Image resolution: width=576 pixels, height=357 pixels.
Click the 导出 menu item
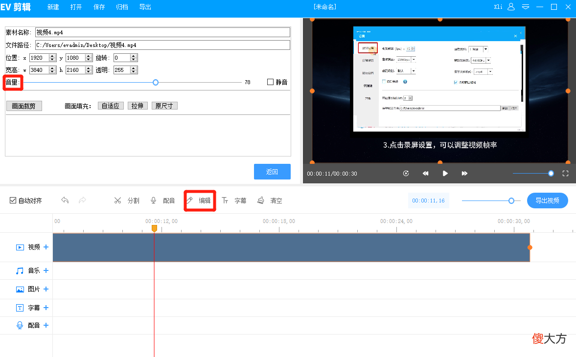tap(145, 7)
